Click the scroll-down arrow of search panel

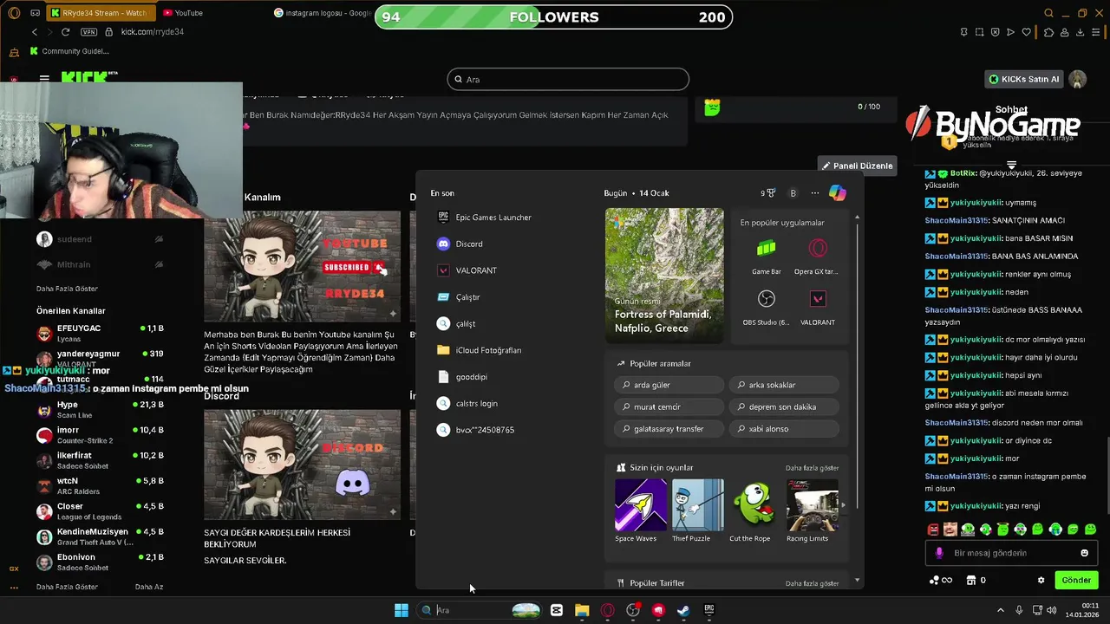pos(857,580)
